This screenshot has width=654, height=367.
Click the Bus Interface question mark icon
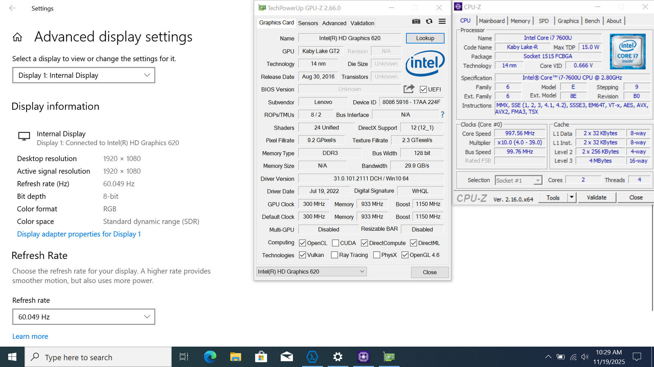[442, 115]
